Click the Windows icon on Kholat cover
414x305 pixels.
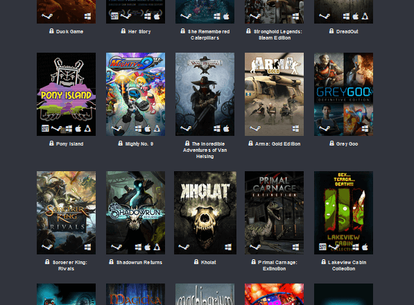tap(228, 247)
